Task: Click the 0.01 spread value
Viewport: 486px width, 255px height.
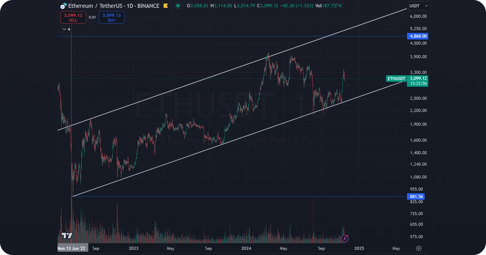Action: coord(92,17)
